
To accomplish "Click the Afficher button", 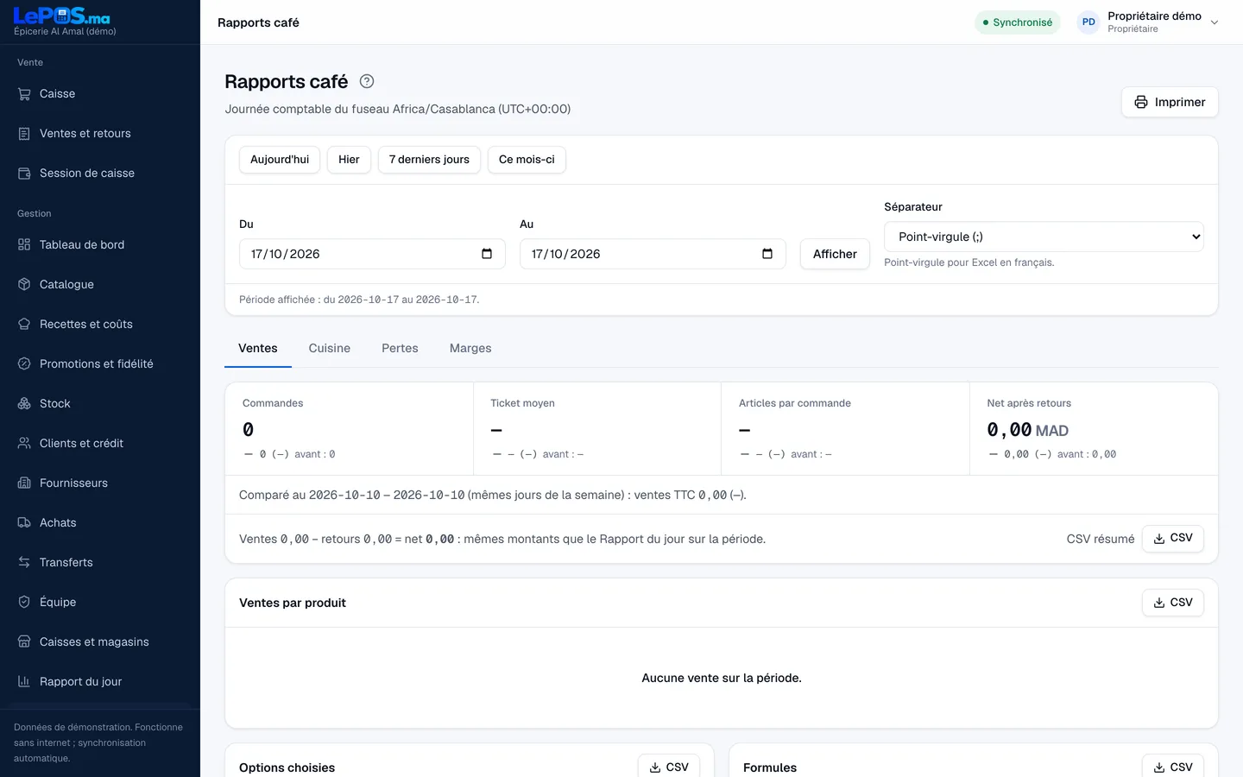I will [835, 254].
